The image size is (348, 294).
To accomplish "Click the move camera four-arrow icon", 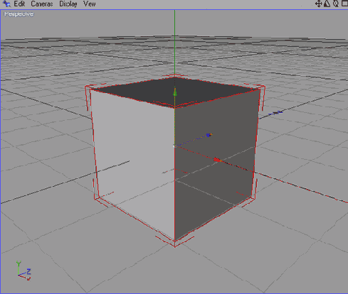I will coord(318,4).
